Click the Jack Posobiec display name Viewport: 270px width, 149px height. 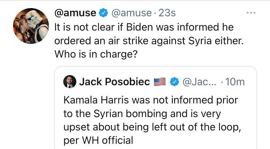pyautogui.click(x=114, y=82)
